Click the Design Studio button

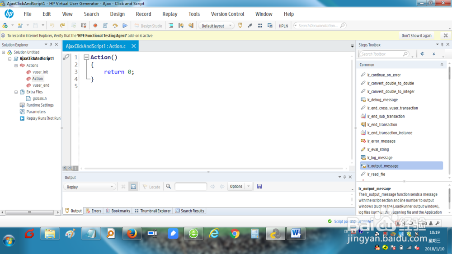point(148,26)
